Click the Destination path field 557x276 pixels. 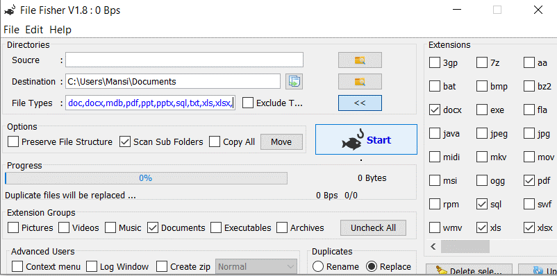coord(173,82)
